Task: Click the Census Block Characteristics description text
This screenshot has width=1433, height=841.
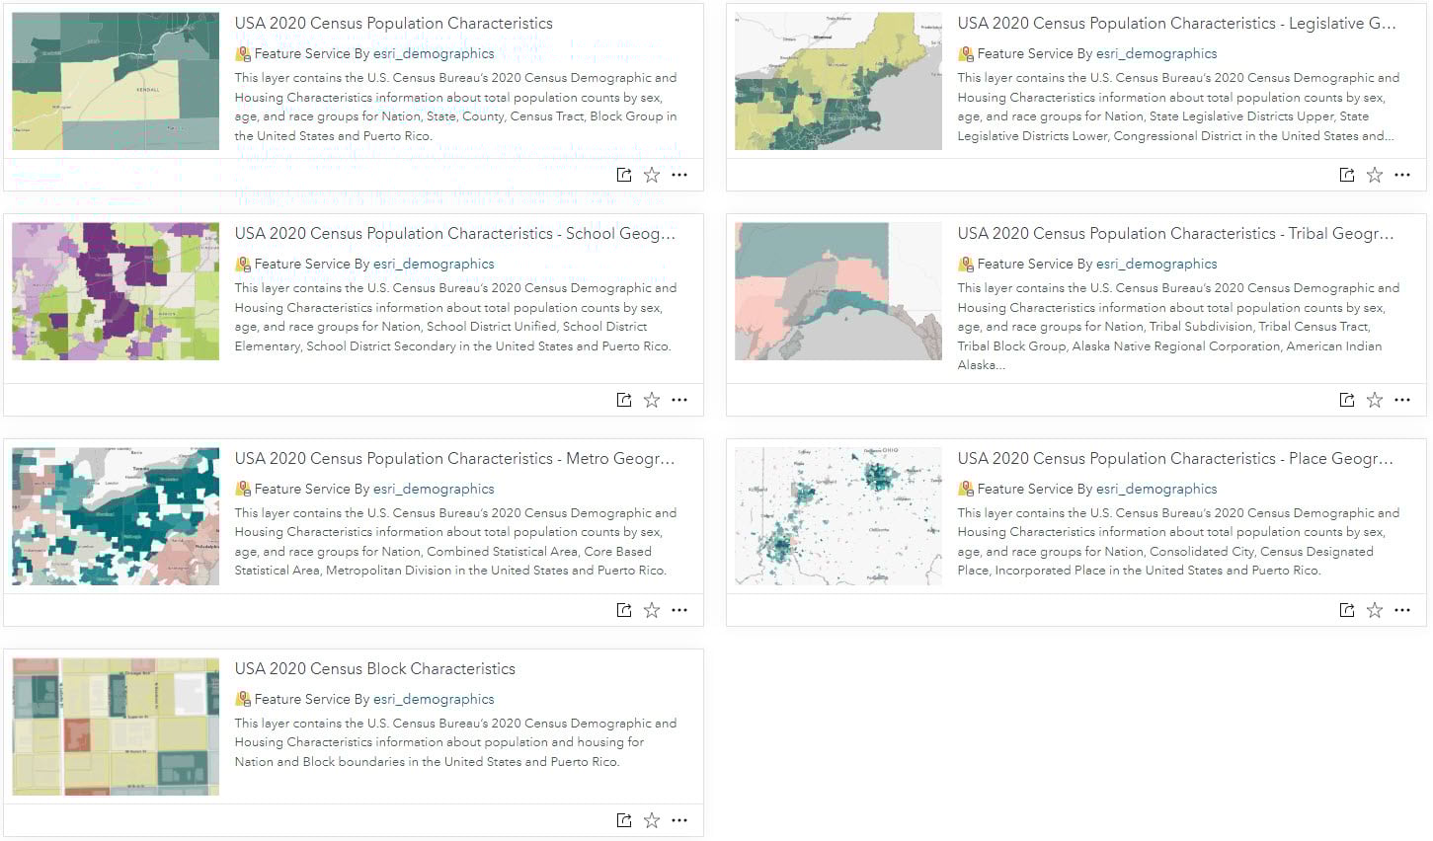Action: 455,742
